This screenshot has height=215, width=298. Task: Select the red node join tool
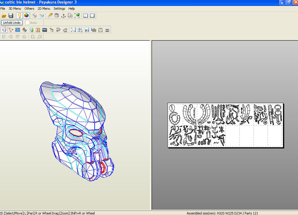pos(11,30)
